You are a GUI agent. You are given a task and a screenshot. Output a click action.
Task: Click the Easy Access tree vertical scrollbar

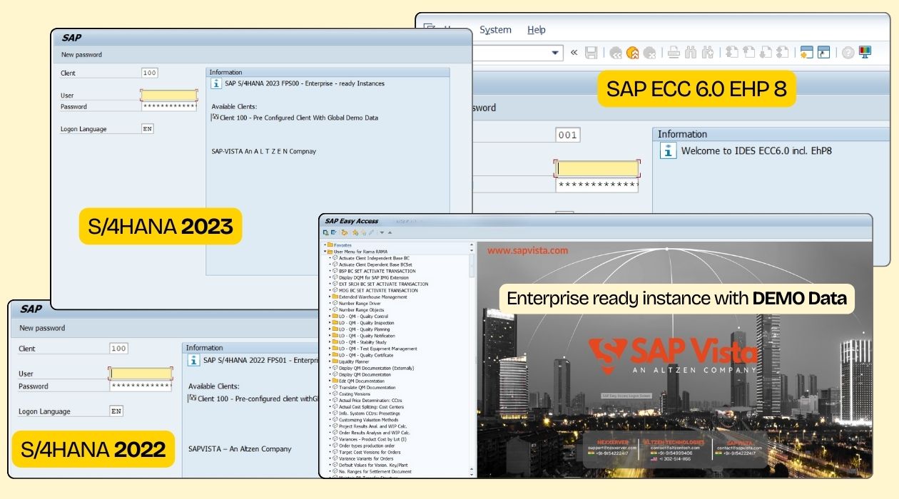[472, 265]
